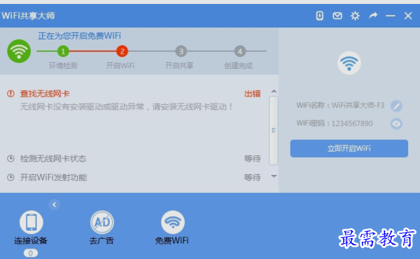Open 去广告 AD block icon
420x259 pixels.
point(102,222)
